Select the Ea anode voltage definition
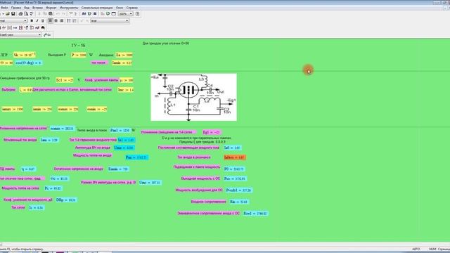The height and width of the screenshot is (253, 450). (124, 55)
